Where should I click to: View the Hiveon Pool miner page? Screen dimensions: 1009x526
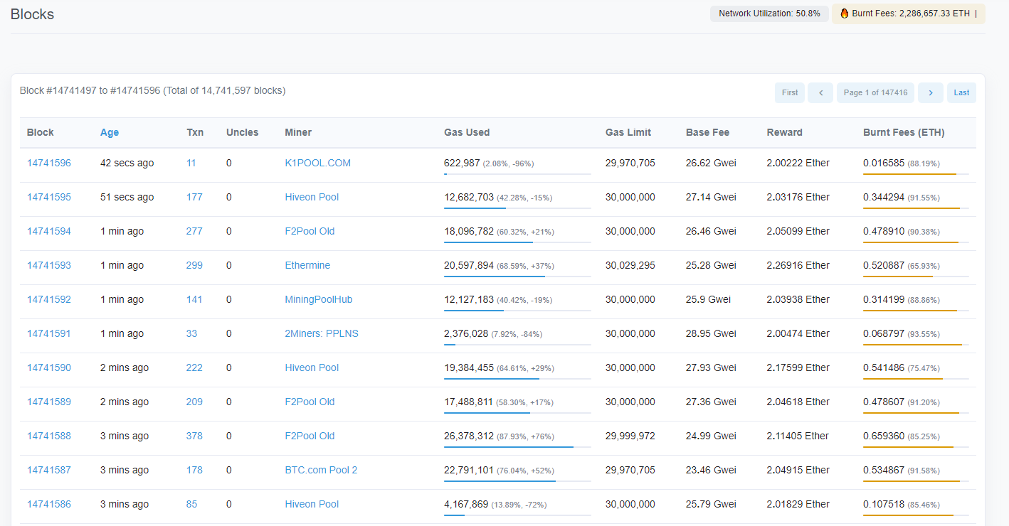pos(312,197)
